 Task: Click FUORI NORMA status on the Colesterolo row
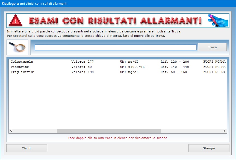tap(214, 62)
